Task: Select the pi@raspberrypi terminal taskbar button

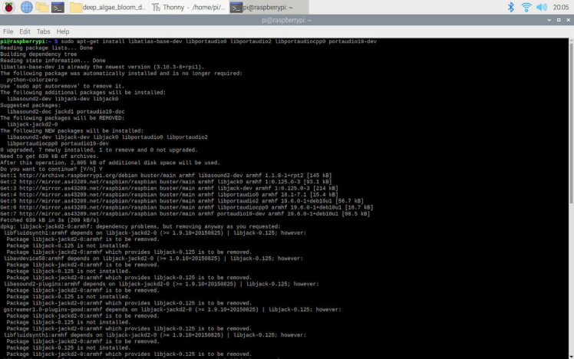Action: pyautogui.click(x=269, y=7)
